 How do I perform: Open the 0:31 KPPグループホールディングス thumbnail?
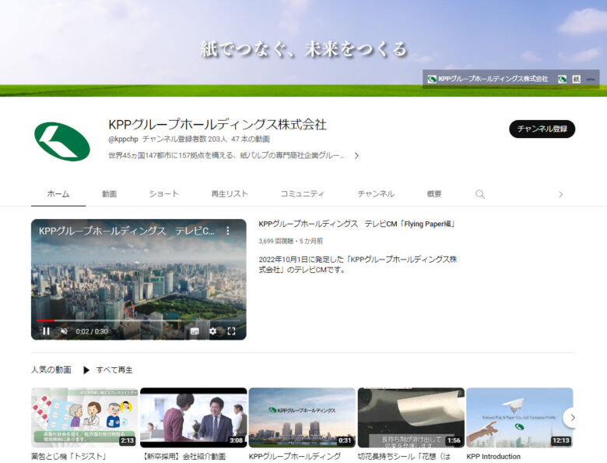302,418
